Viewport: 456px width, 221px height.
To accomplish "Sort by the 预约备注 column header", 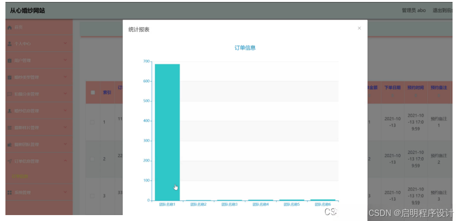I will 439,87.
